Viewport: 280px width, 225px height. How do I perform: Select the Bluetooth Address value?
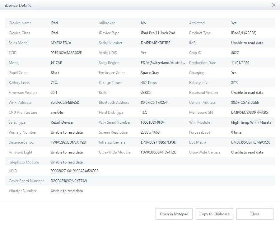(x=155, y=103)
